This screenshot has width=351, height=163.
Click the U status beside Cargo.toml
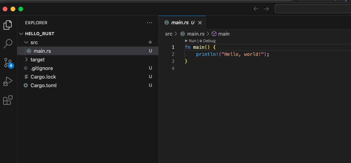(150, 85)
